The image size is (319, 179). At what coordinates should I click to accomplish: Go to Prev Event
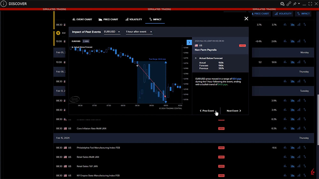207,111
